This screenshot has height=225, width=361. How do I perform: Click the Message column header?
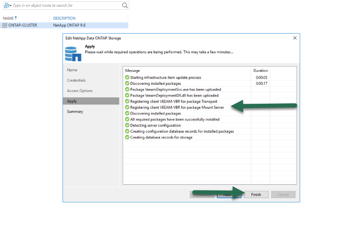click(x=132, y=71)
